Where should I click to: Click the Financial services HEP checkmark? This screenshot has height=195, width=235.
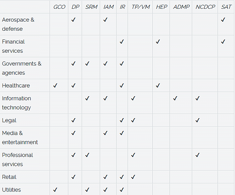click(x=158, y=42)
